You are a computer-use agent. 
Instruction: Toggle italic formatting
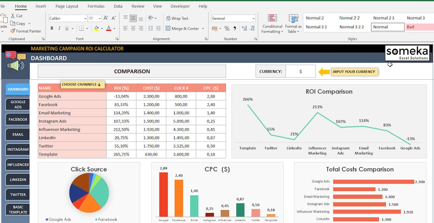(59, 28)
